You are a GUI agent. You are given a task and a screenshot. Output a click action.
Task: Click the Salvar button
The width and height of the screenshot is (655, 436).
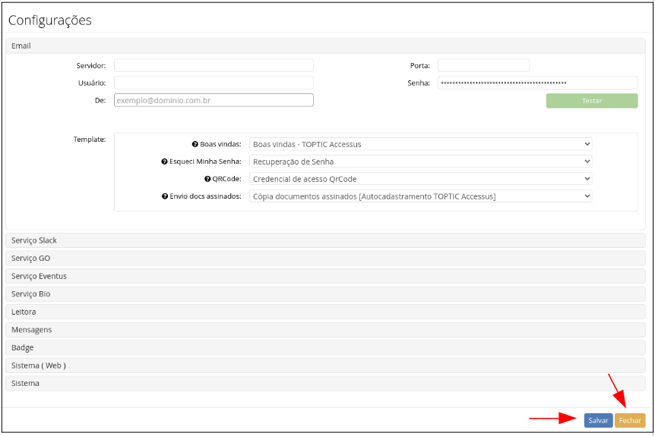(x=598, y=420)
